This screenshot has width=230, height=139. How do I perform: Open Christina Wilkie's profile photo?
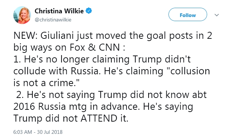pos(22,15)
